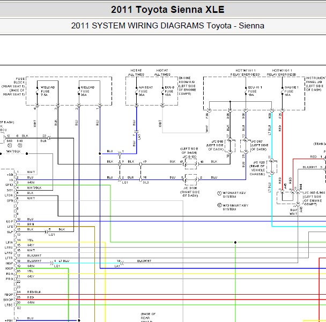Click the PRG terminal label
This screenshot has width=326, height=322.
pos(9,279)
